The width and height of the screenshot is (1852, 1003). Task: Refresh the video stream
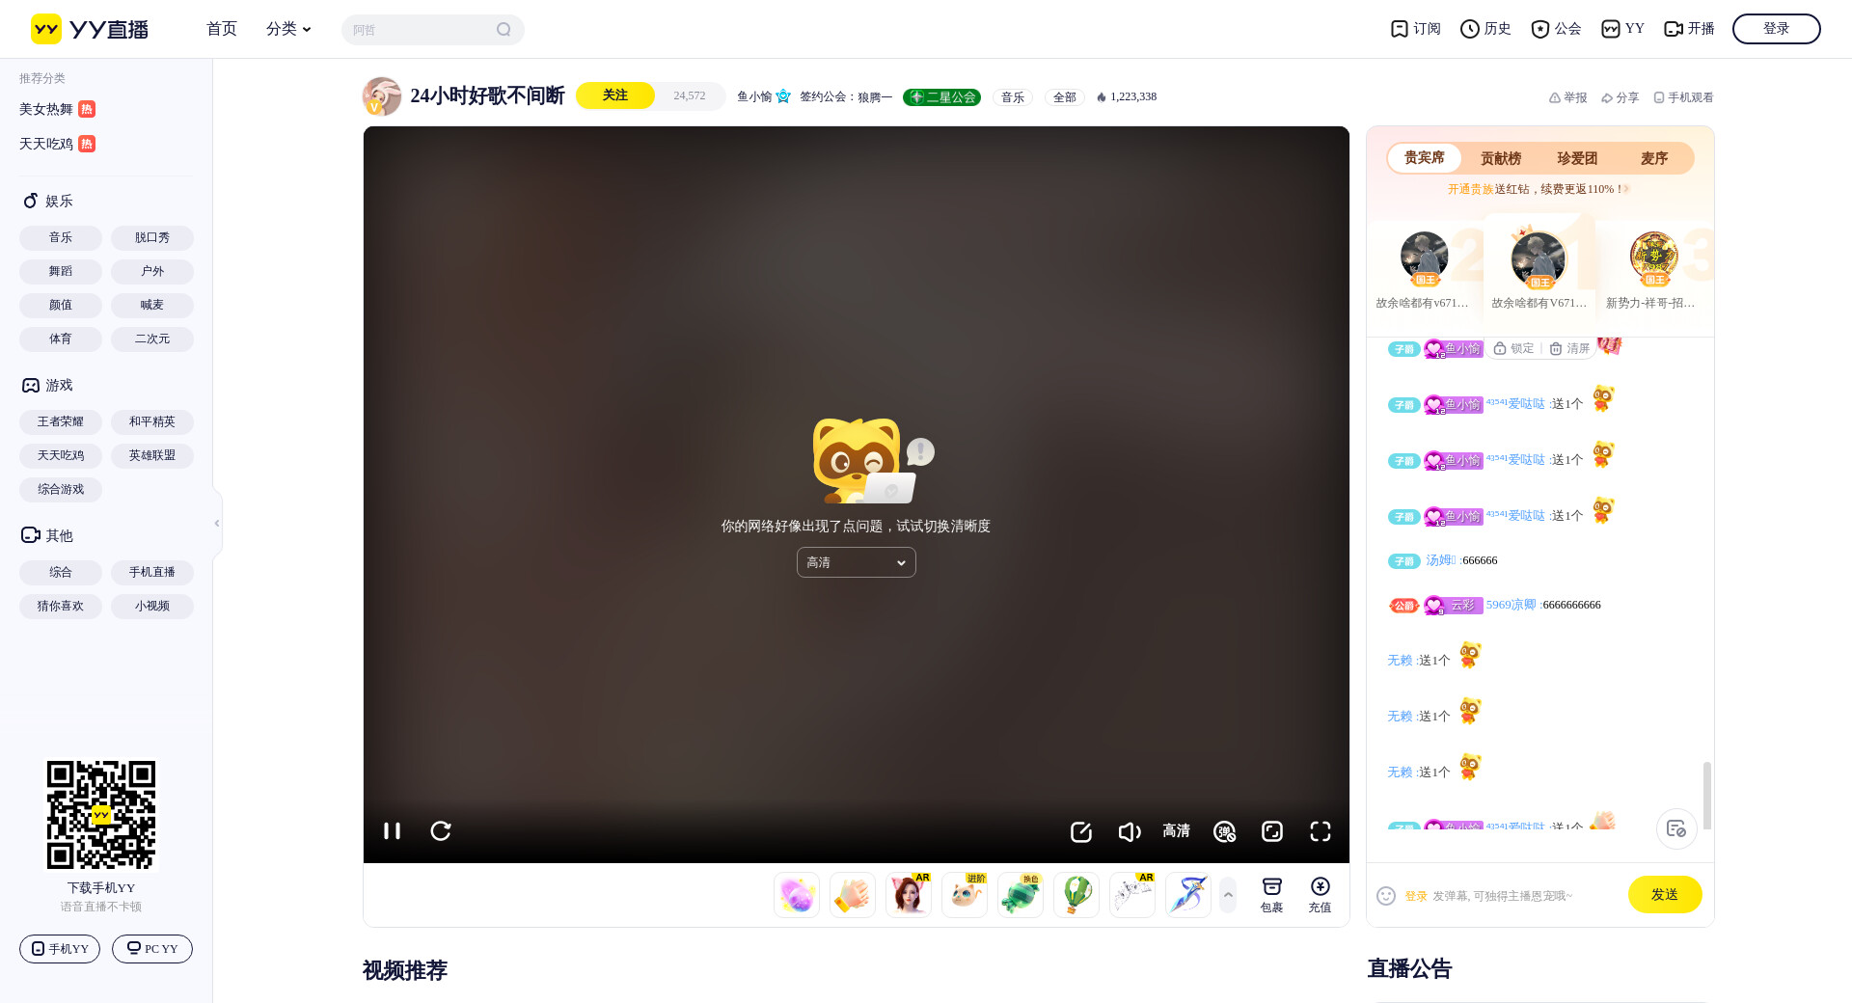click(x=441, y=830)
